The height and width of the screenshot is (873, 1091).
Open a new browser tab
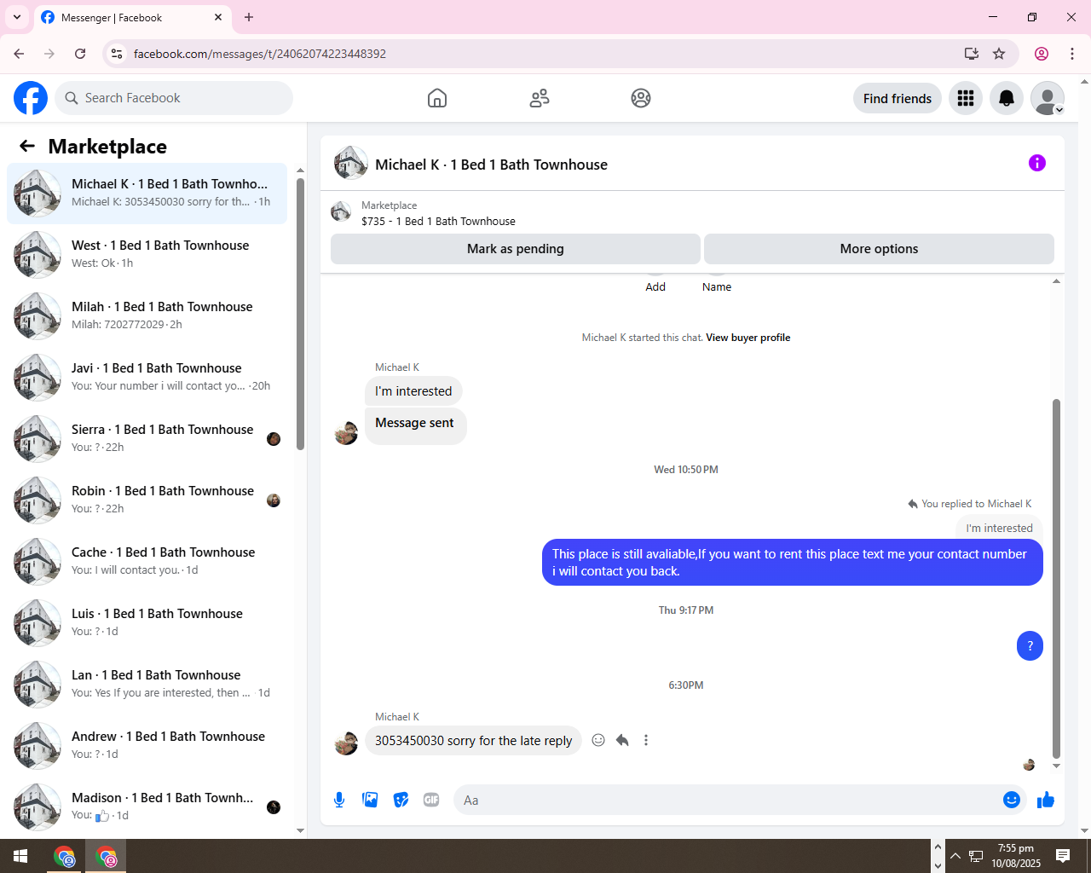(x=249, y=17)
